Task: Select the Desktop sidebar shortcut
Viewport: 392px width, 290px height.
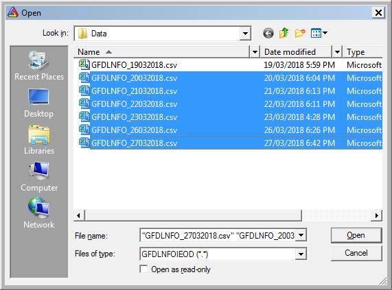Action: 39,103
